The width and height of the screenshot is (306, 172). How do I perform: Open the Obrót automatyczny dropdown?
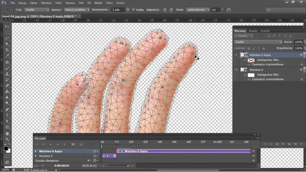[197, 10]
